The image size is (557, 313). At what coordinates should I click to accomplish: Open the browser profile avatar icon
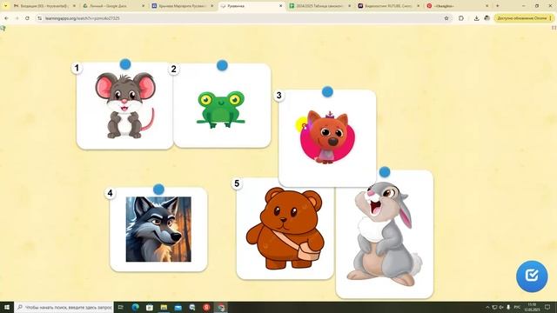[487, 18]
